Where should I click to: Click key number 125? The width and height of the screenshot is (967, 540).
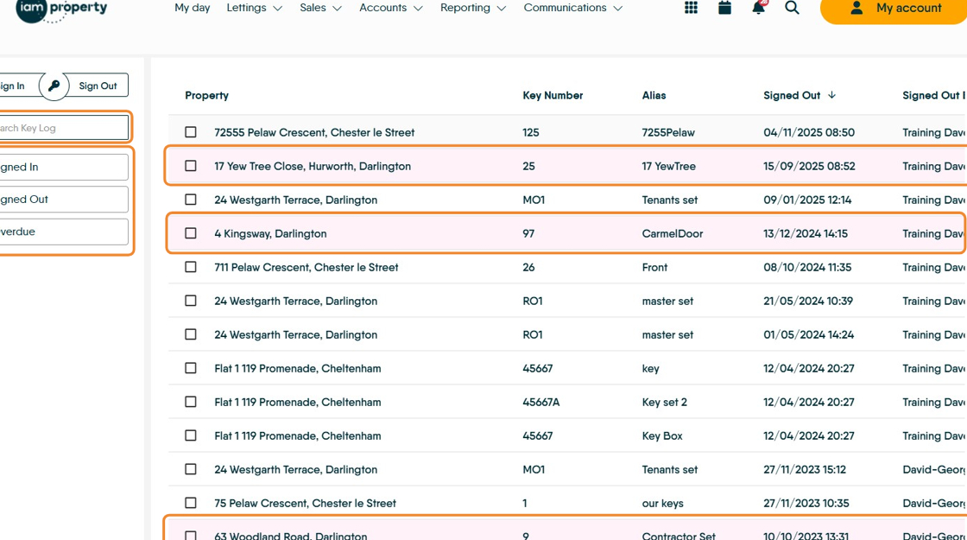[x=530, y=132]
